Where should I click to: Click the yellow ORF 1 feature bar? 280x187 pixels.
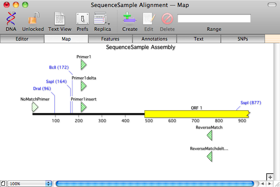pos(197,114)
